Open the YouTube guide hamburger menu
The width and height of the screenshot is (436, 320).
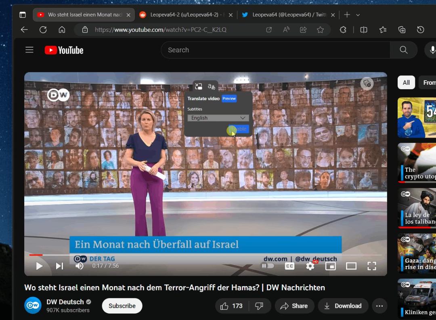coord(29,50)
